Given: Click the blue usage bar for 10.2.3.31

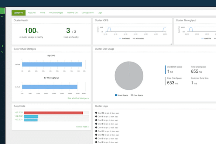Looking at the screenshot, I should click(x=31, y=120).
